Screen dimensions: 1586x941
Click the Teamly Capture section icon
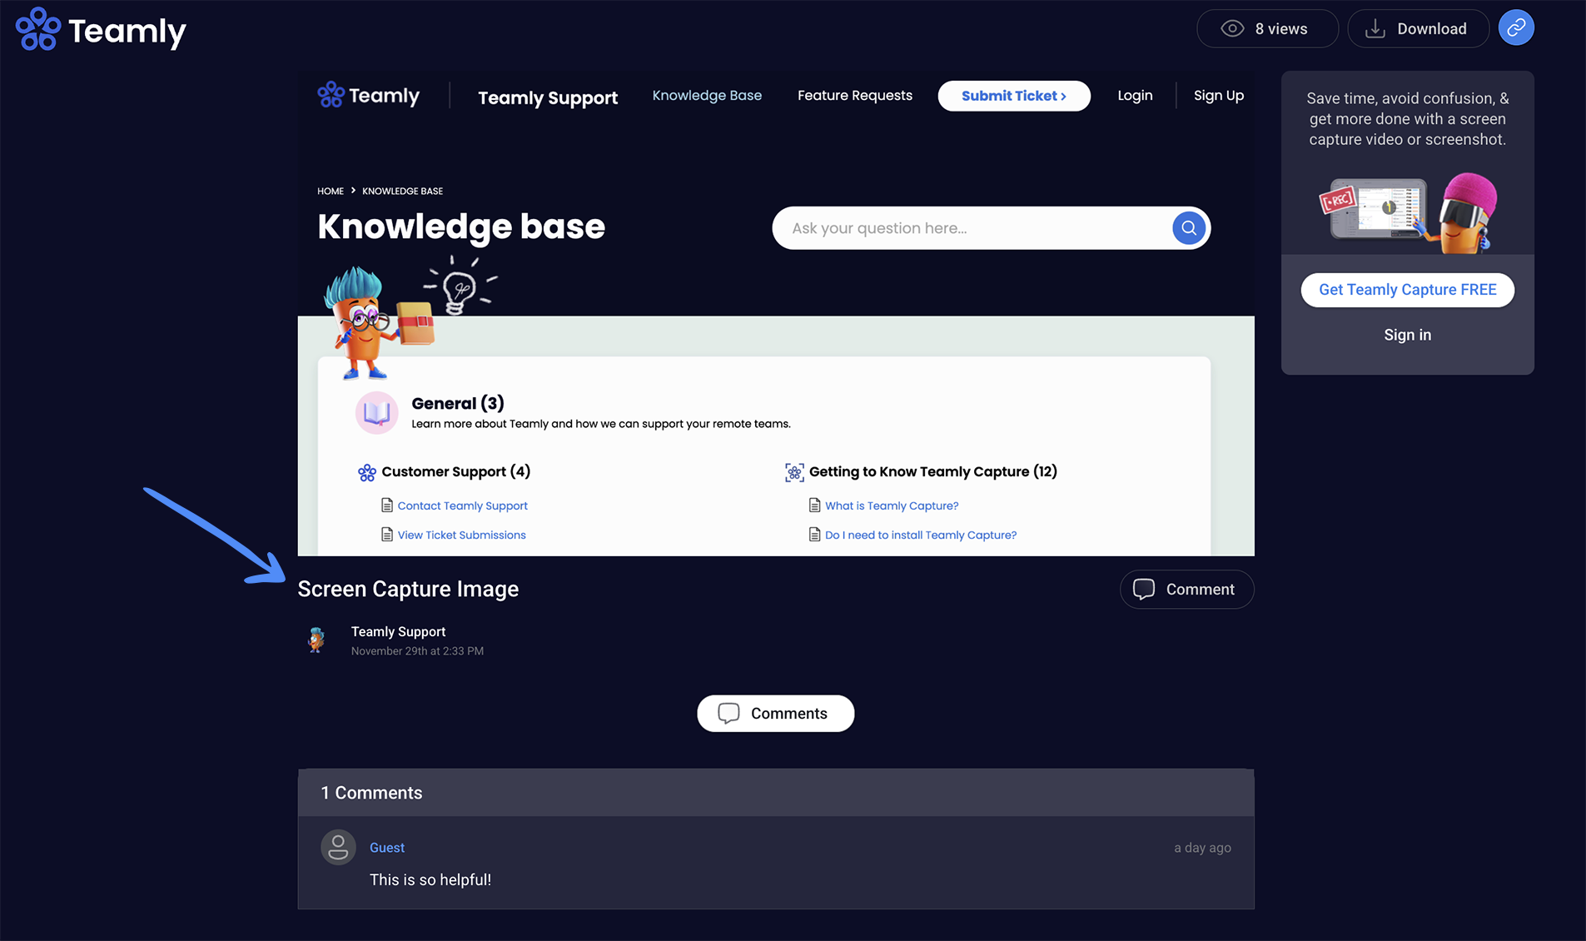pos(794,472)
